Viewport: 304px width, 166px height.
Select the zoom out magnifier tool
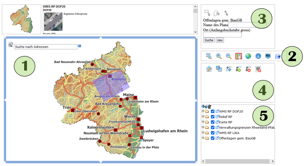229,56
